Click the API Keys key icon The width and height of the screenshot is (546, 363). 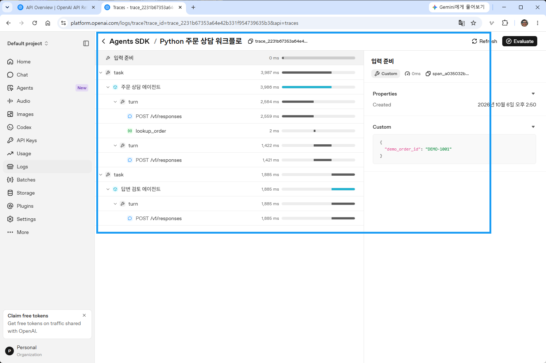[x=10, y=140]
